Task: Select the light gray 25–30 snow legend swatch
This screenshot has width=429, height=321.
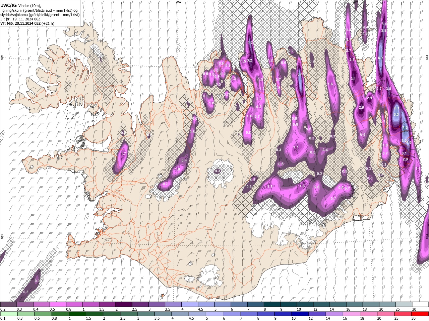Action: 404,305
